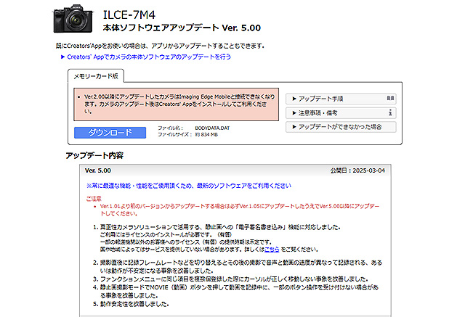
Task: Click the ILCE-7M4 camera product image
Action: [x=73, y=18]
